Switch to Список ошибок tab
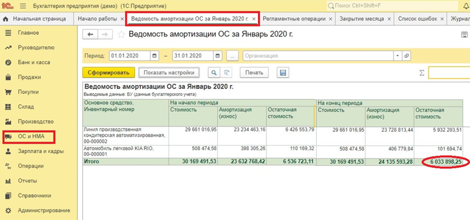 point(418,19)
